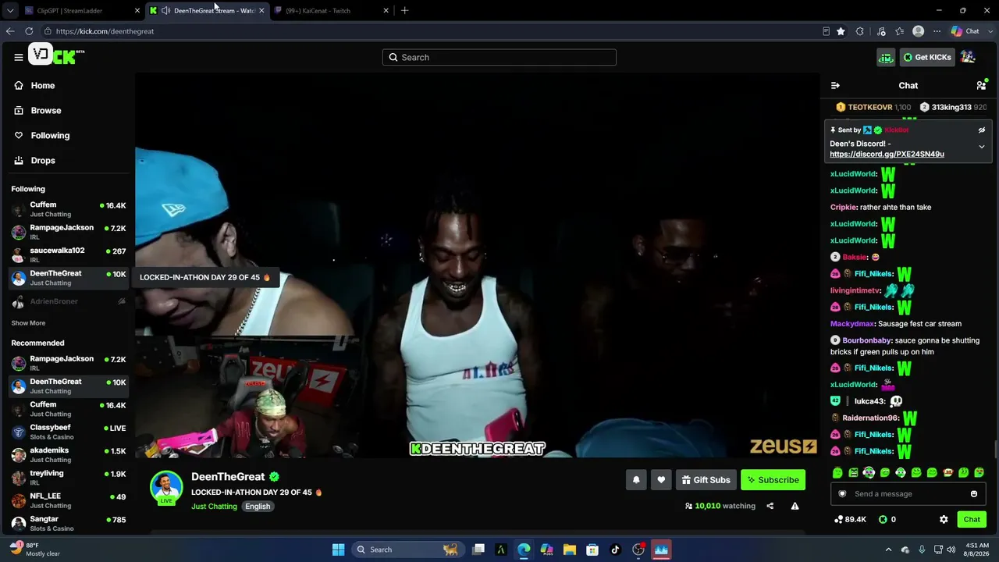Open Browse in the sidebar
Screen dimensions: 999x562
(x=46, y=110)
